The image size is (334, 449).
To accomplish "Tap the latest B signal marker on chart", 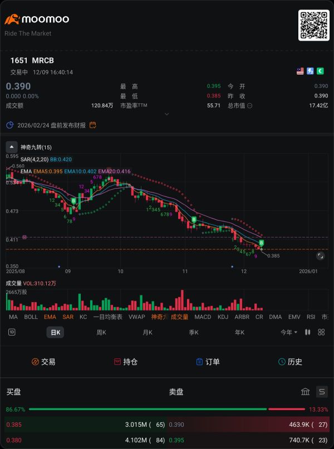I will (x=261, y=243).
